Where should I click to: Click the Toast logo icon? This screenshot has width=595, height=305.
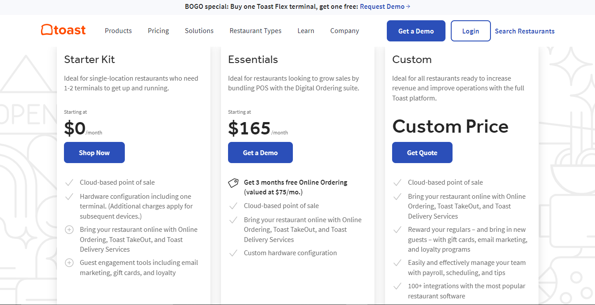(47, 30)
